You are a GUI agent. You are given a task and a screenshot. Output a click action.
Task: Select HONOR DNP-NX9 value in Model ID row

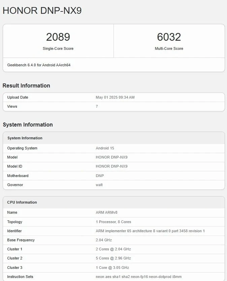point(111,166)
